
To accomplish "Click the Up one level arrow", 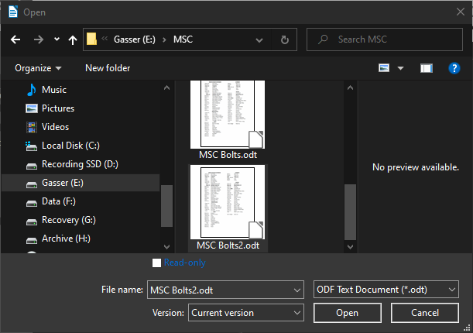I will pyautogui.click(x=73, y=39).
